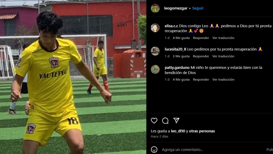The height and width of the screenshot is (154, 273).
Task: Reply to elisa.c.c's comment
Action: point(201,38)
